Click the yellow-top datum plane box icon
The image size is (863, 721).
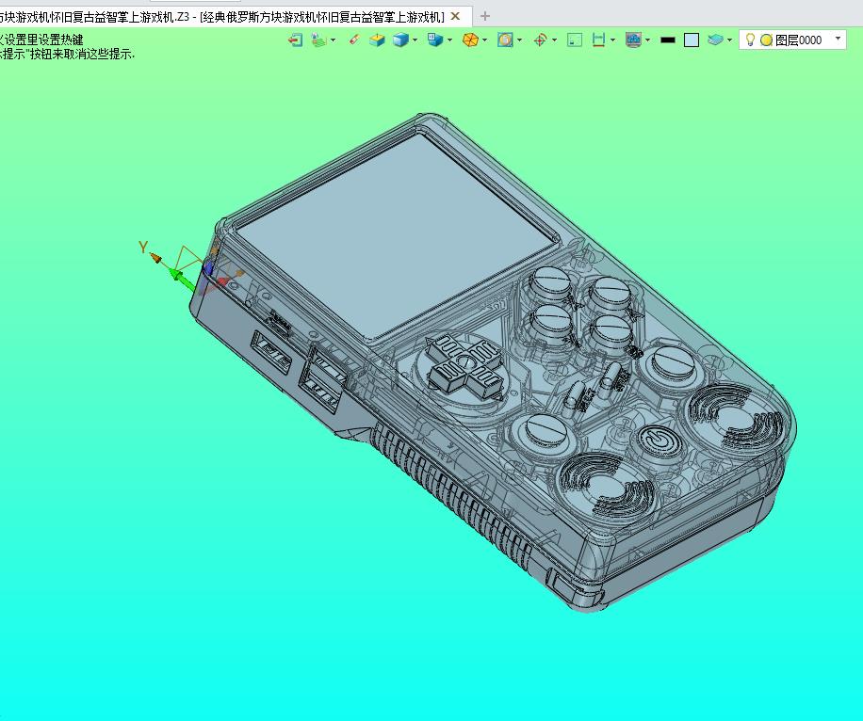click(377, 40)
